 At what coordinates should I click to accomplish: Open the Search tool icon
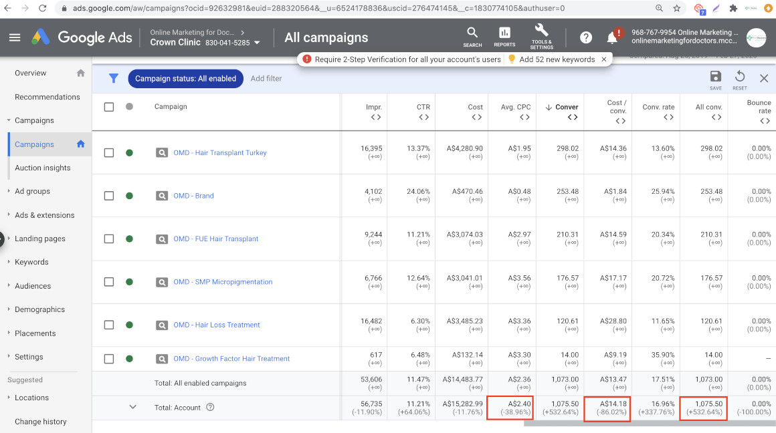[x=472, y=37]
